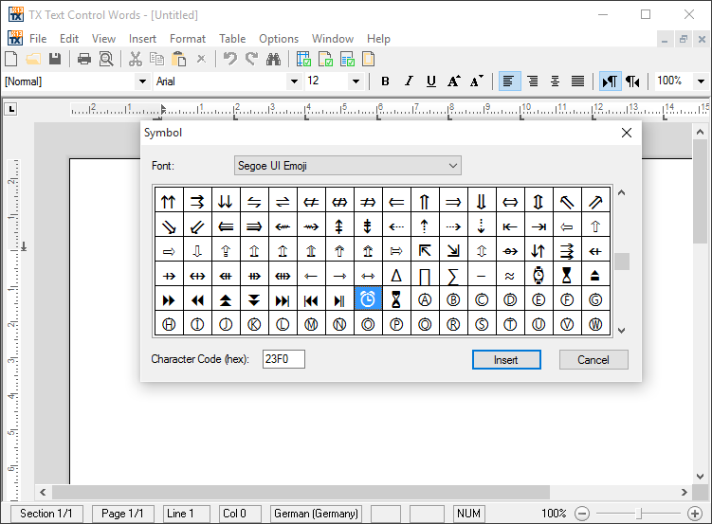Open Find with the binoculars icon
The image size is (712, 524).
click(x=274, y=59)
